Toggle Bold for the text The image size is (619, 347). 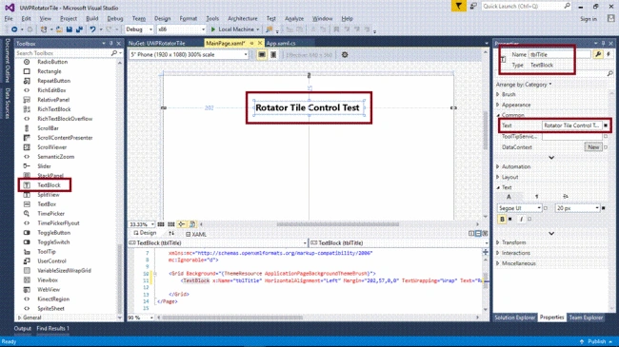502,219
